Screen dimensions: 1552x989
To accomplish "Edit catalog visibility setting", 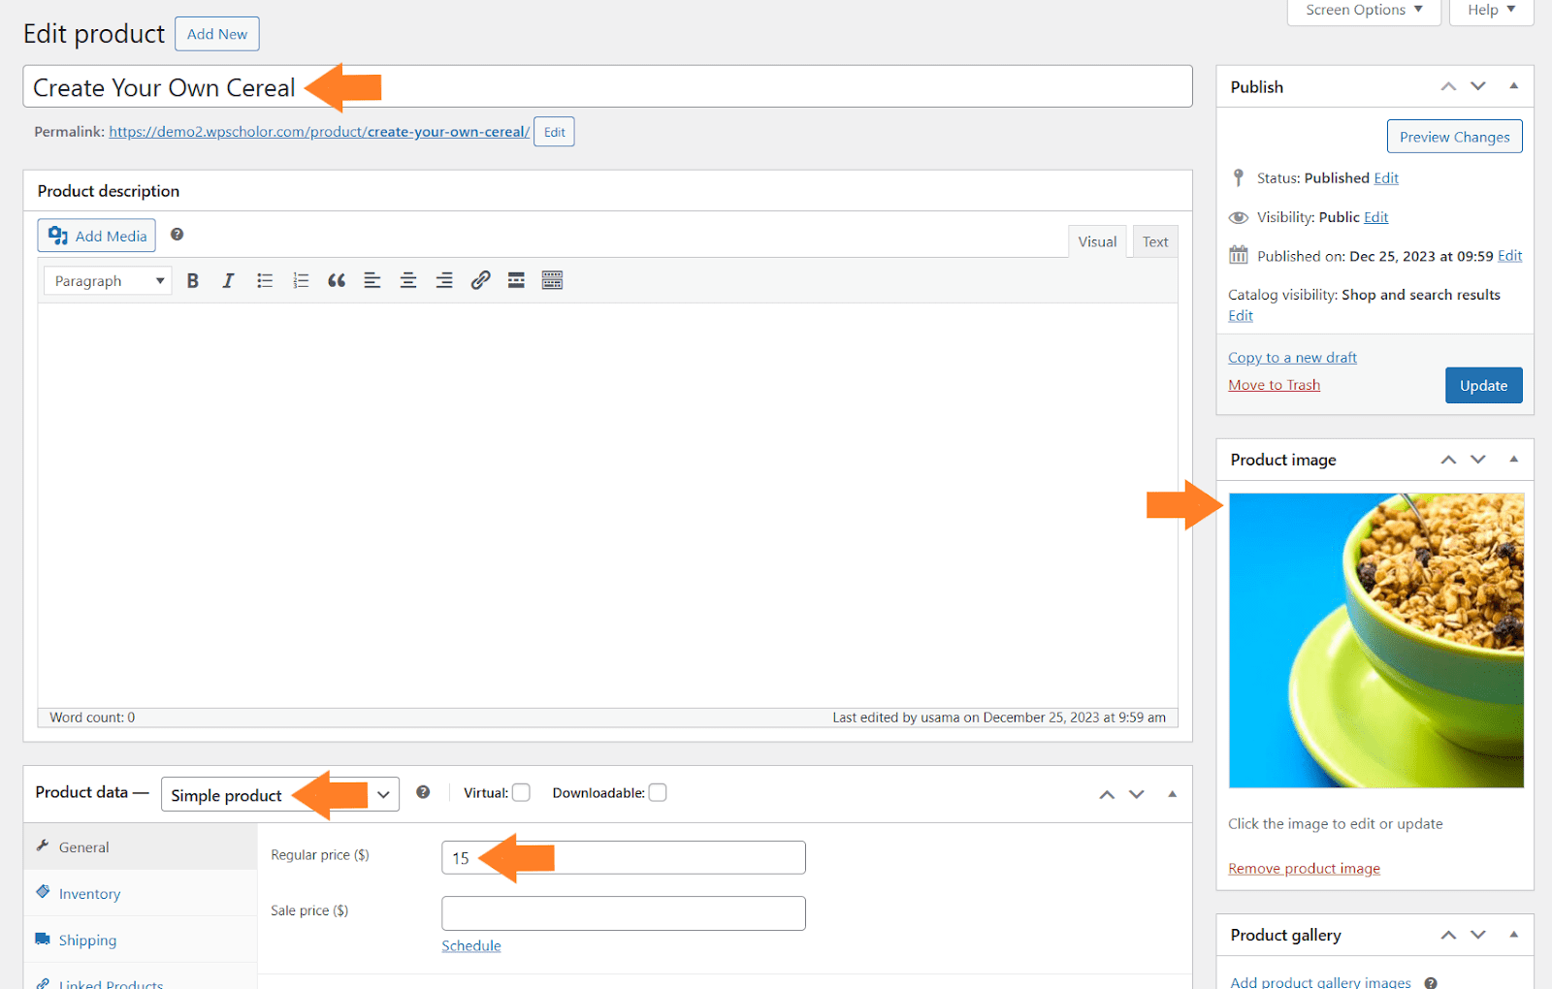I will coord(1241,316).
